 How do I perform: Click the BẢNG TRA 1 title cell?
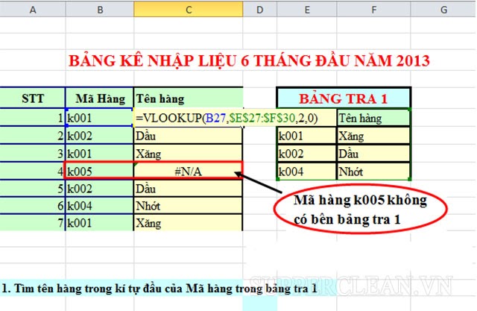(343, 98)
